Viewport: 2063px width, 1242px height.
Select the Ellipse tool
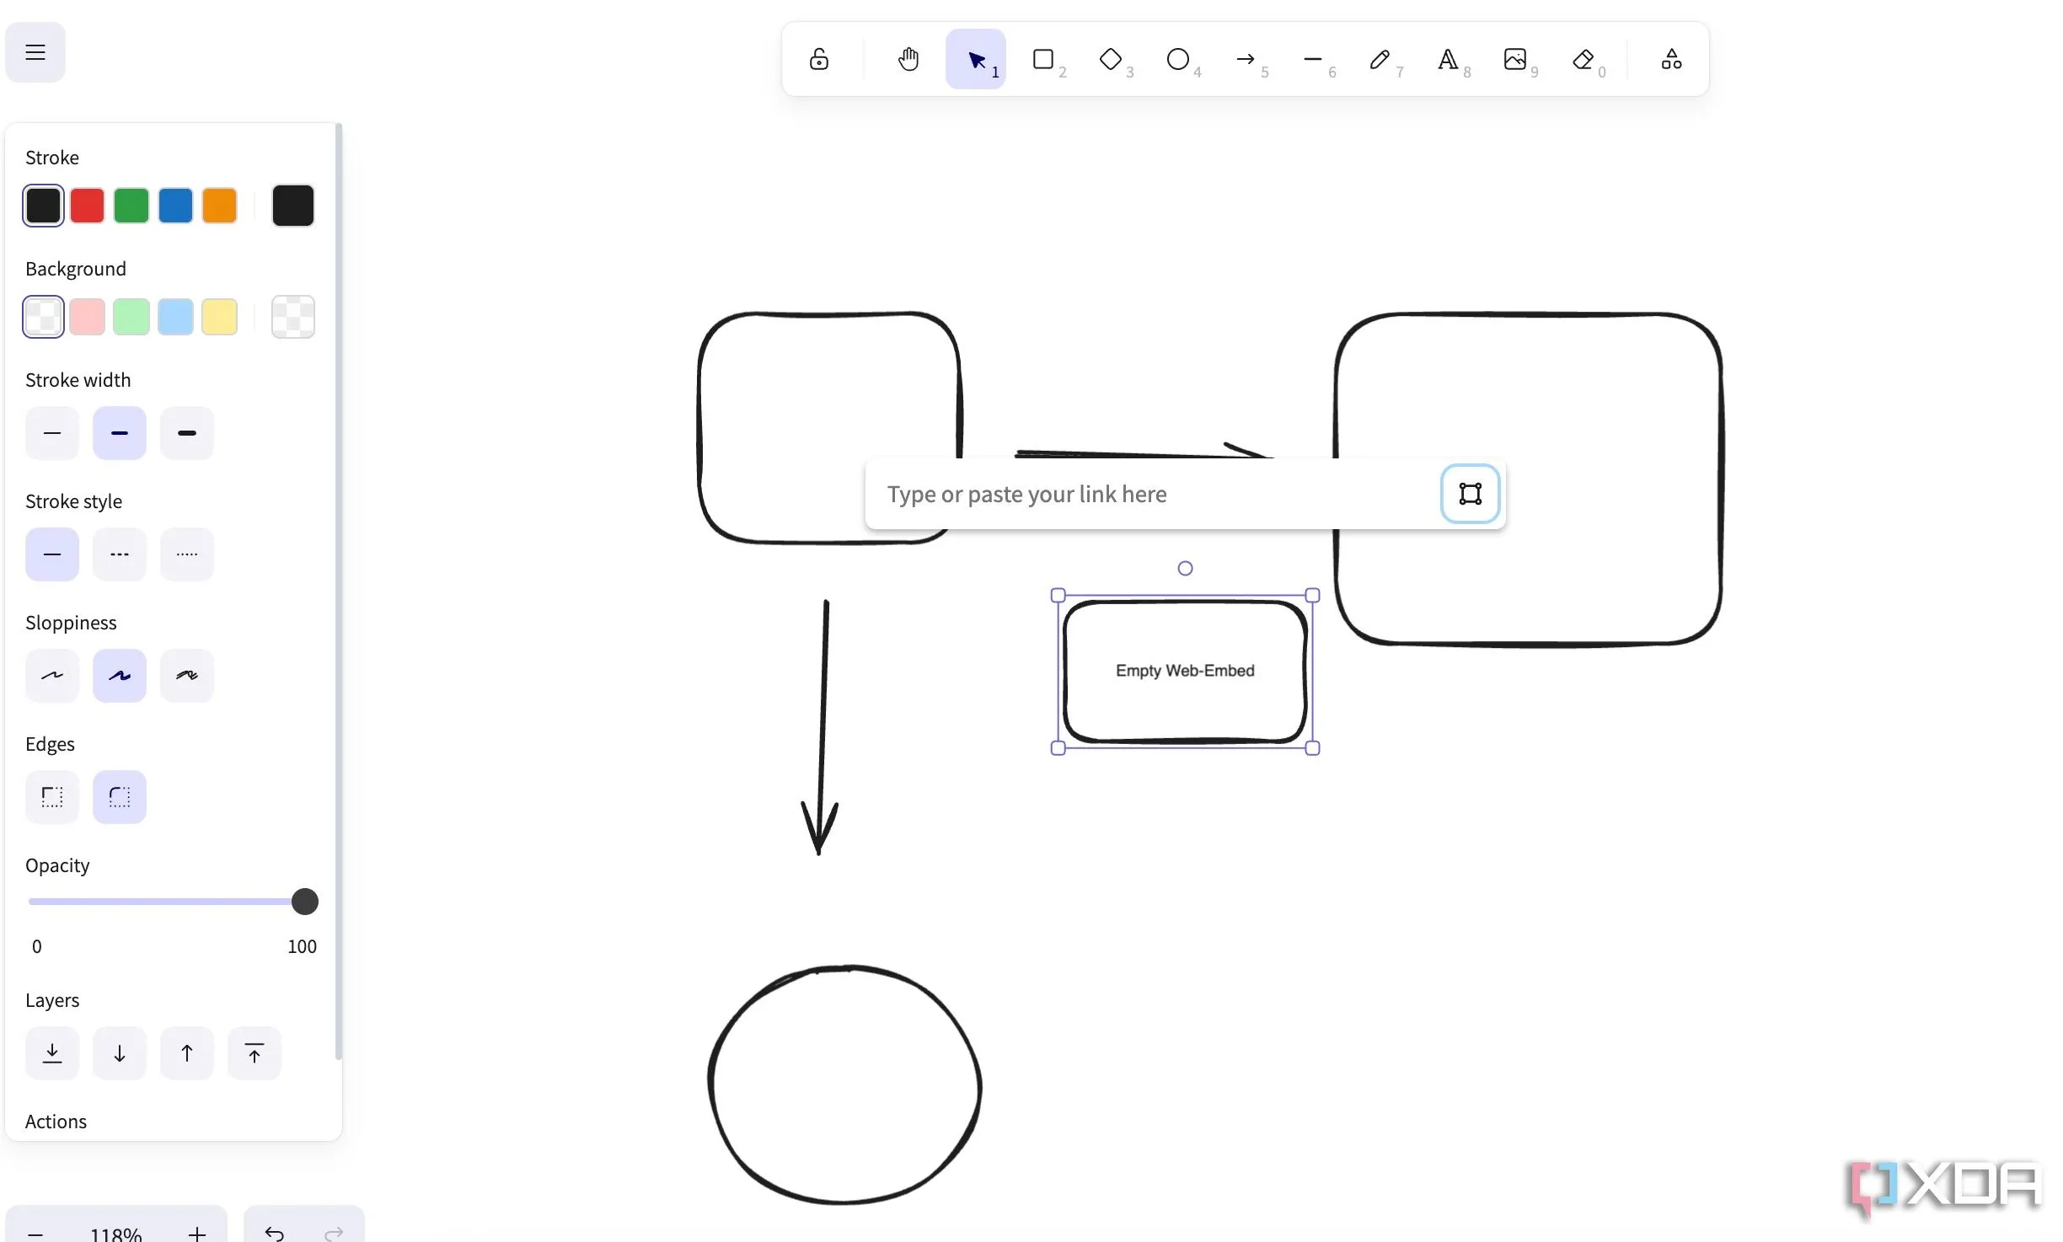point(1178,59)
